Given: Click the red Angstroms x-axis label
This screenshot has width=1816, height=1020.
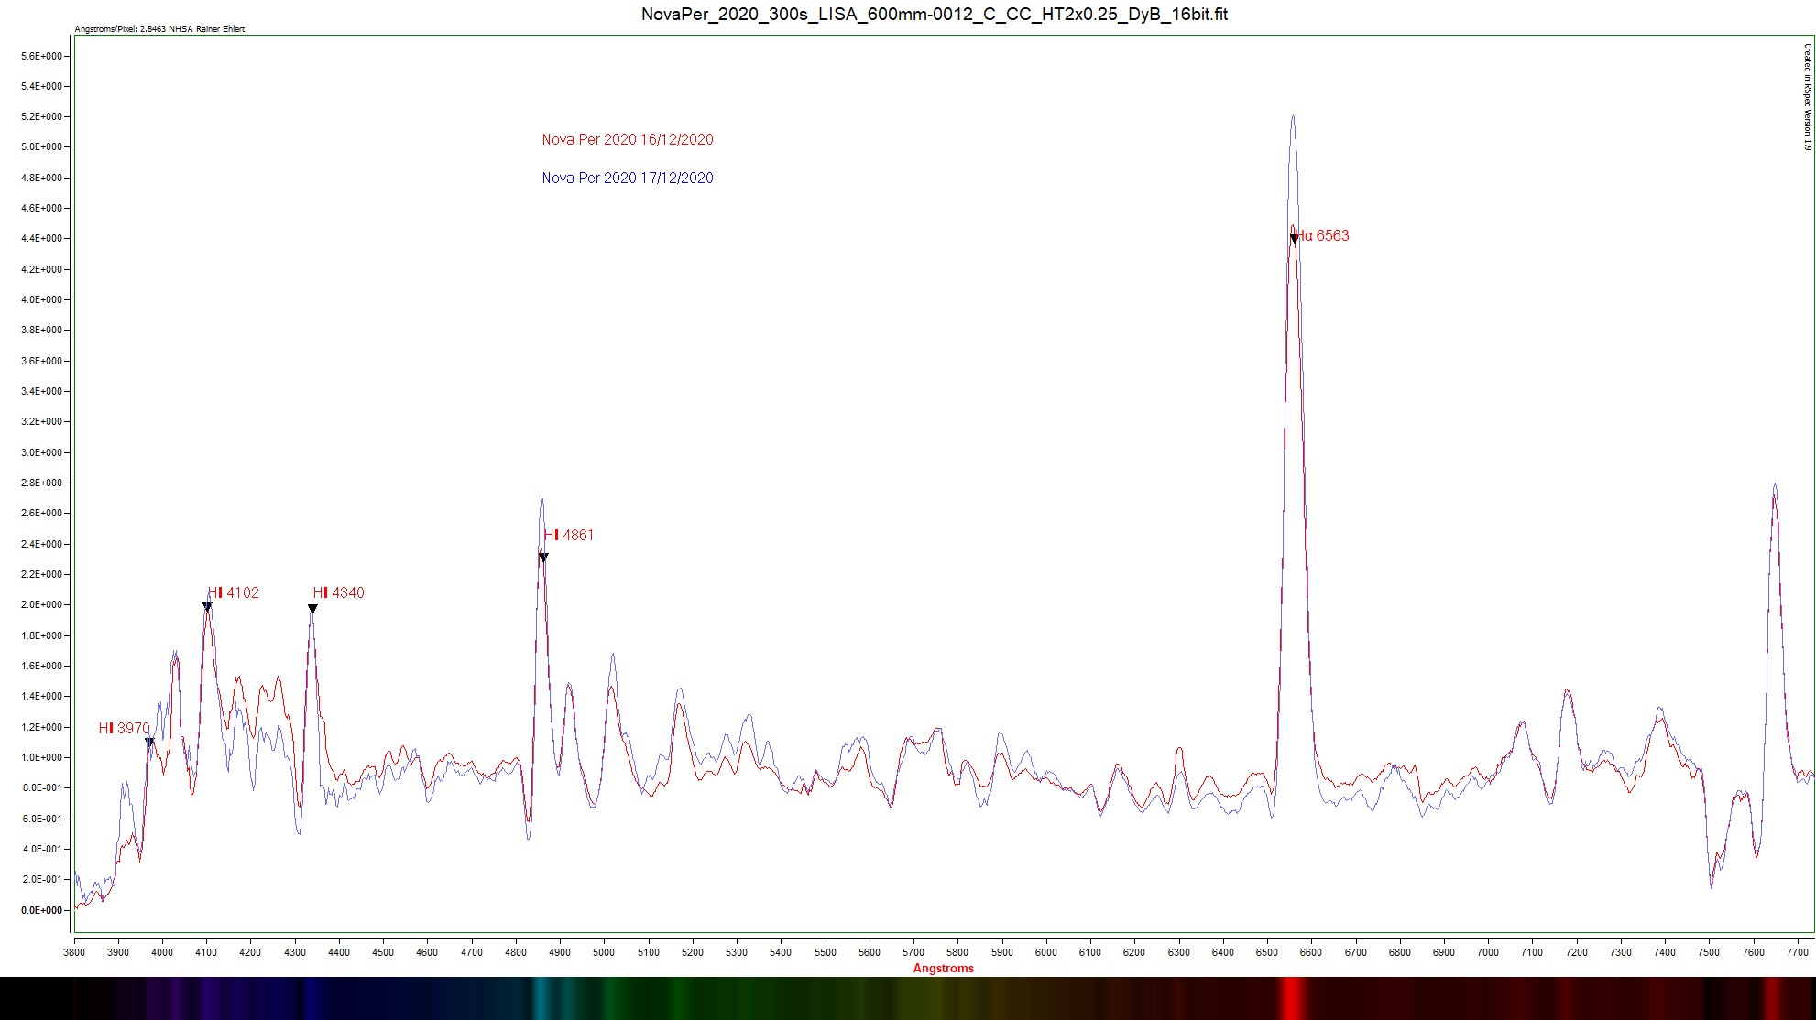Looking at the screenshot, I should pos(943,969).
